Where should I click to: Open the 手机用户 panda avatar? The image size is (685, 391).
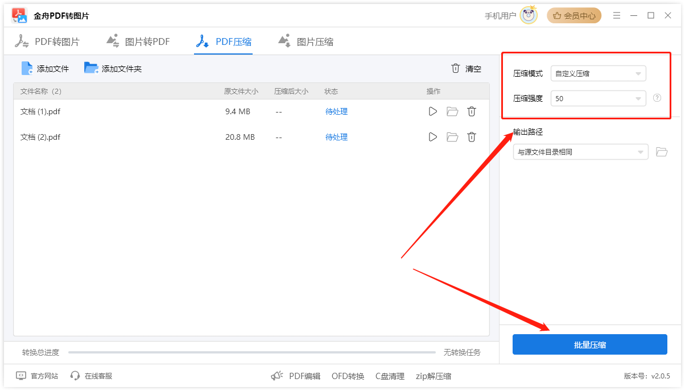pos(529,15)
